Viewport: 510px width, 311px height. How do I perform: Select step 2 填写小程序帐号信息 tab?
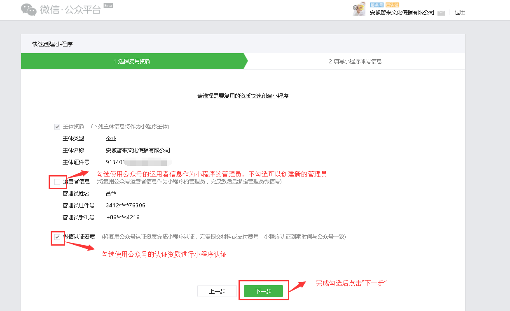click(355, 61)
